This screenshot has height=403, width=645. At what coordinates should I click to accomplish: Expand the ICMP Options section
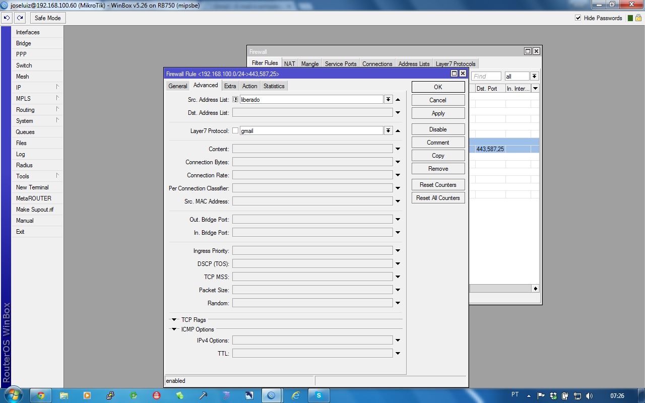[x=174, y=329]
